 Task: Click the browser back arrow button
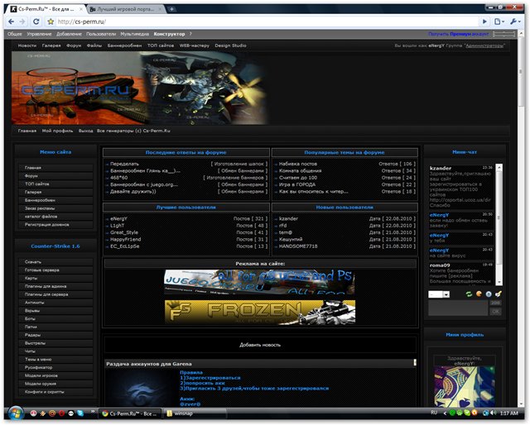tap(12, 21)
